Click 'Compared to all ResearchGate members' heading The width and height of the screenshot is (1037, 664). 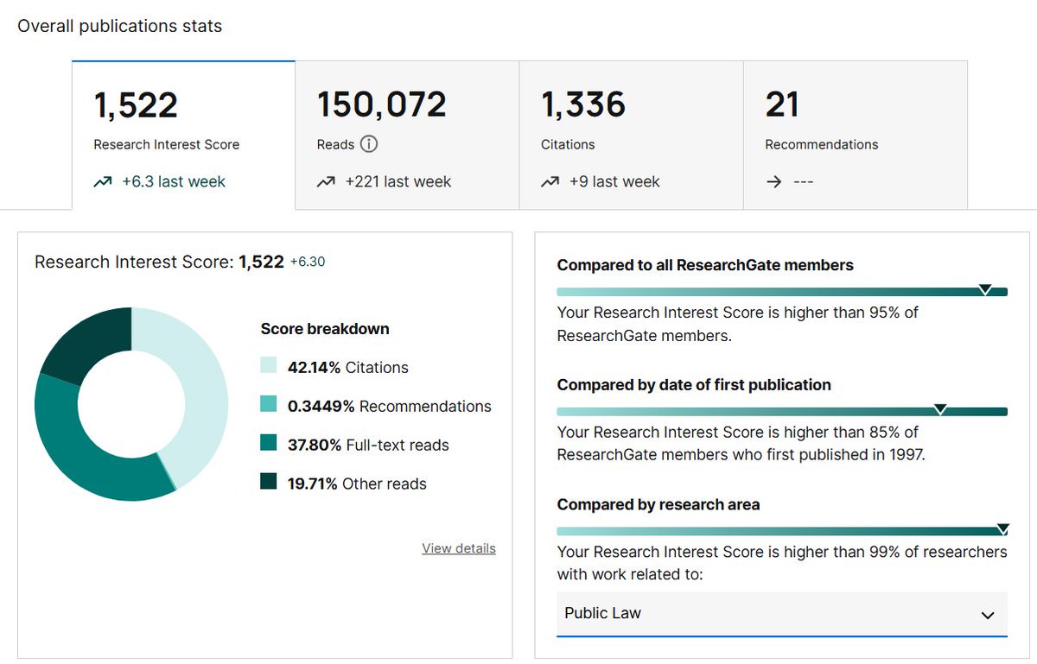pyautogui.click(x=705, y=265)
